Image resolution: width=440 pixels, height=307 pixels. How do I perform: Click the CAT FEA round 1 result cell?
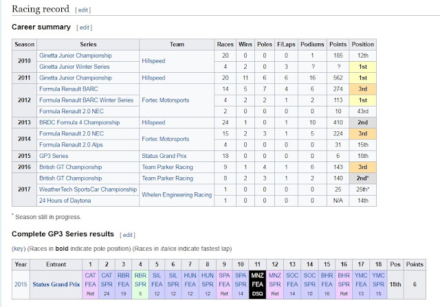pyautogui.click(x=90, y=284)
